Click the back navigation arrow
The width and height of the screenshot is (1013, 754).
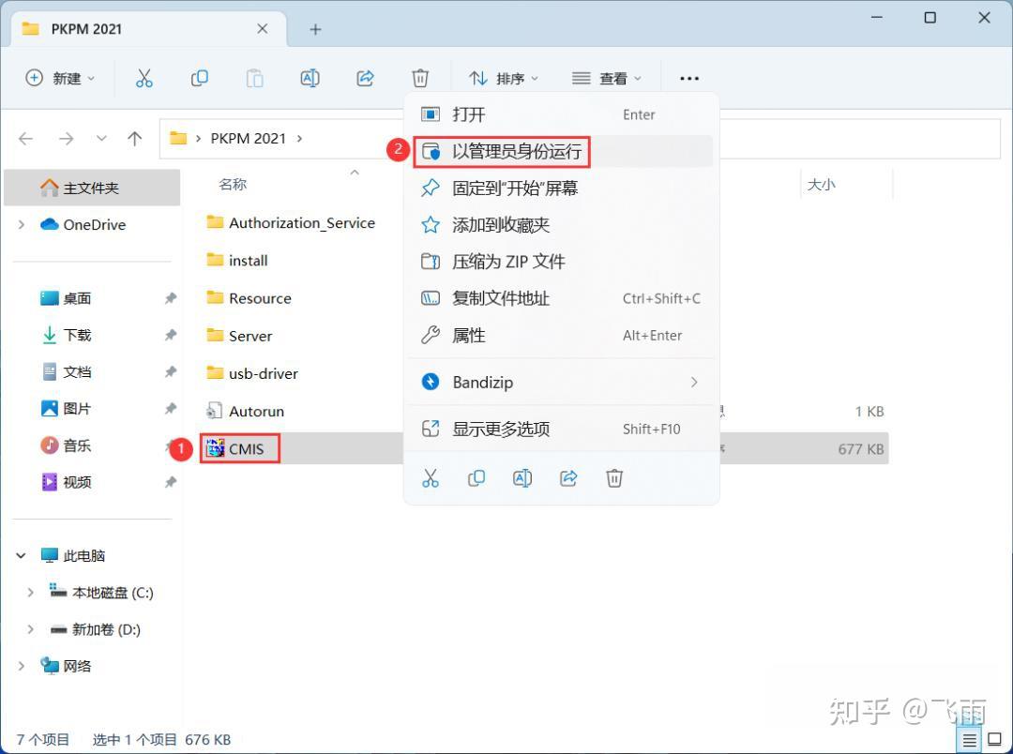(25, 138)
